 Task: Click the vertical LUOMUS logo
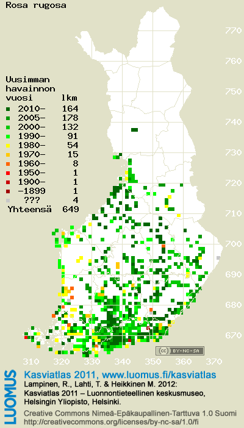[x=10, y=397]
